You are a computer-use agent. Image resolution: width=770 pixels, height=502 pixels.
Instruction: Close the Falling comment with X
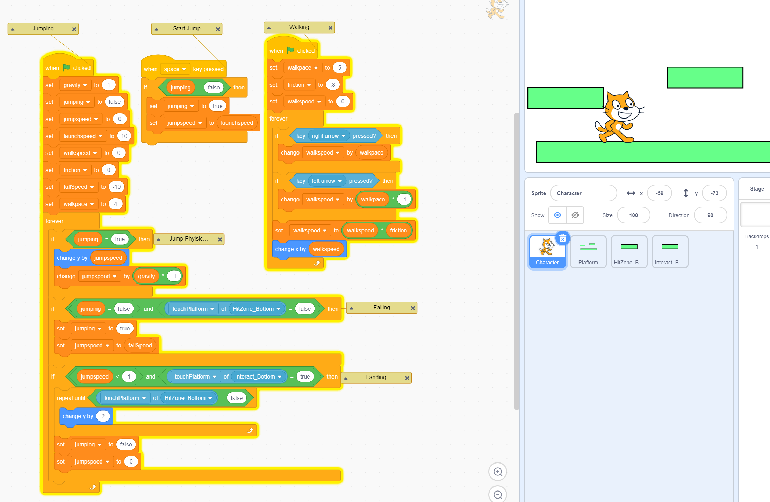[413, 308]
